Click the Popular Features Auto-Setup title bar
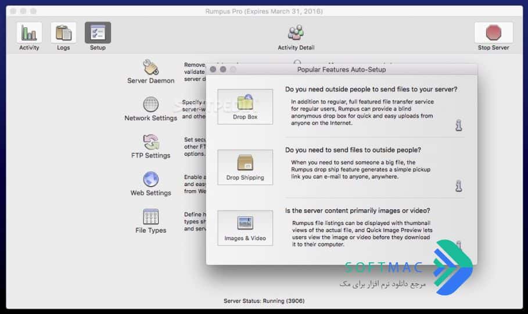Image resolution: width=528 pixels, height=314 pixels. 342,69
